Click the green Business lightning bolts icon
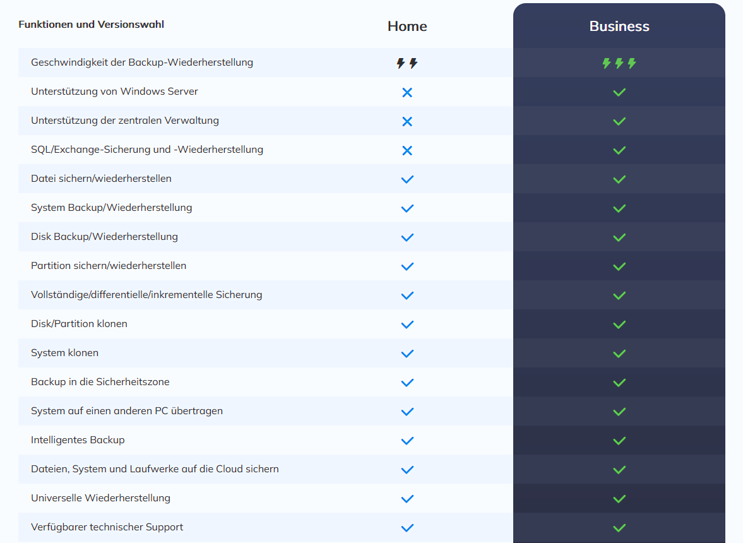 pos(619,63)
